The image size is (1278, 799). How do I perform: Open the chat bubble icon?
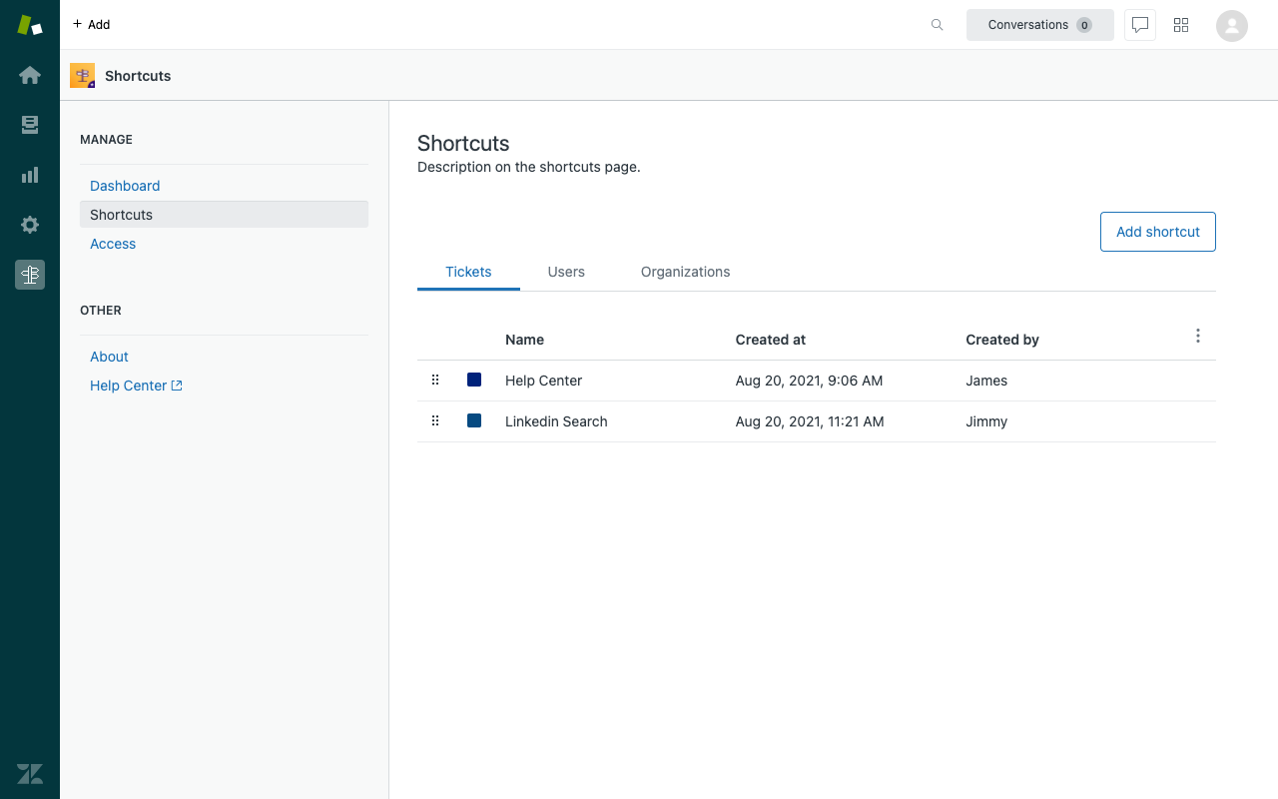(x=1140, y=25)
